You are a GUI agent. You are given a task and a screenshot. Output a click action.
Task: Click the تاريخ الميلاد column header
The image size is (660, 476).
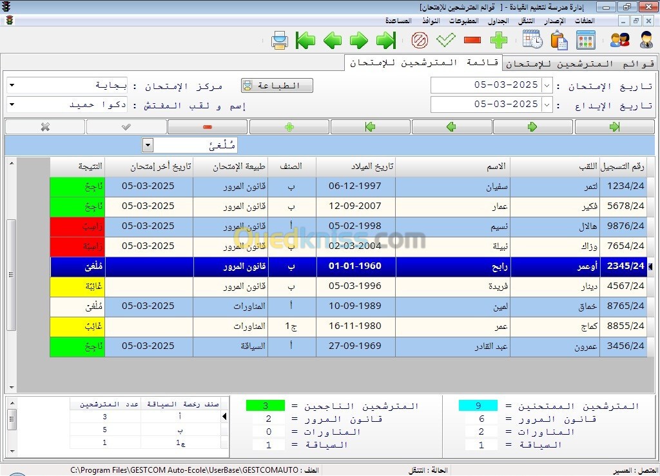click(356, 166)
